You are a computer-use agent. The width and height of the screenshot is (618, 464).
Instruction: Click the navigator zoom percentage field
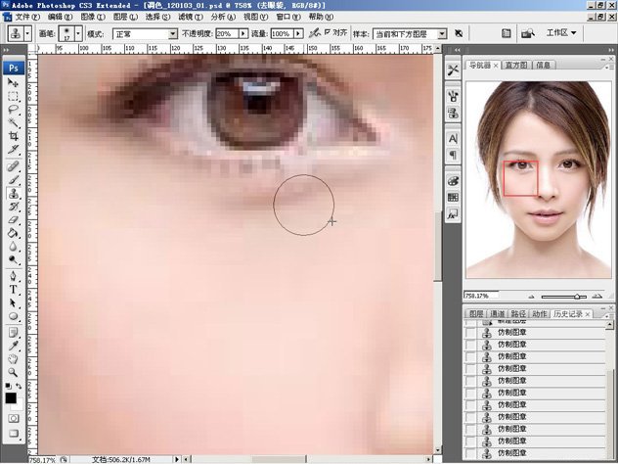(480, 295)
